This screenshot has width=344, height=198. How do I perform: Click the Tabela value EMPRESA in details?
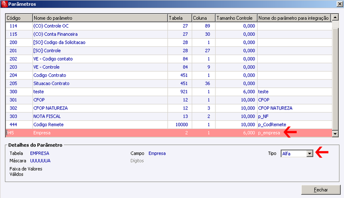click(40, 153)
